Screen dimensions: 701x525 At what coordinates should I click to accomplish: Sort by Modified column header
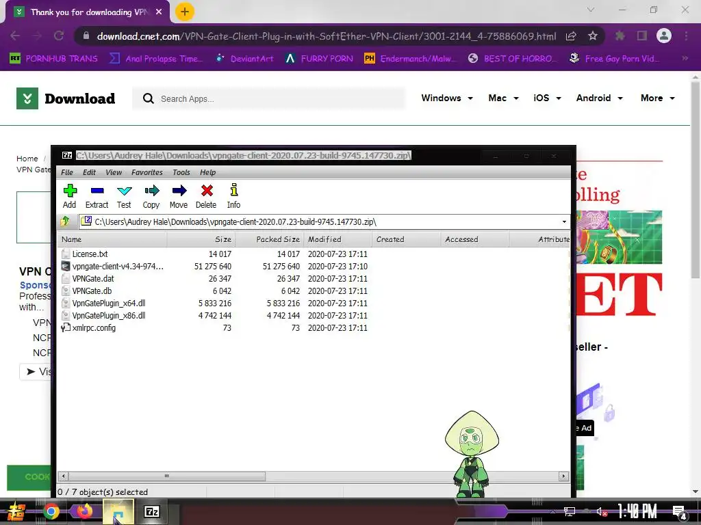pyautogui.click(x=337, y=239)
